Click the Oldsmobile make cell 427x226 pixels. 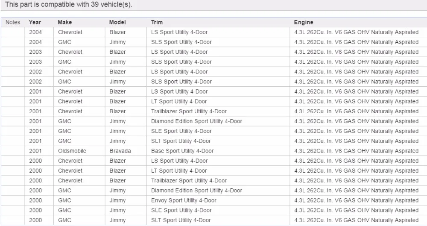click(72, 151)
